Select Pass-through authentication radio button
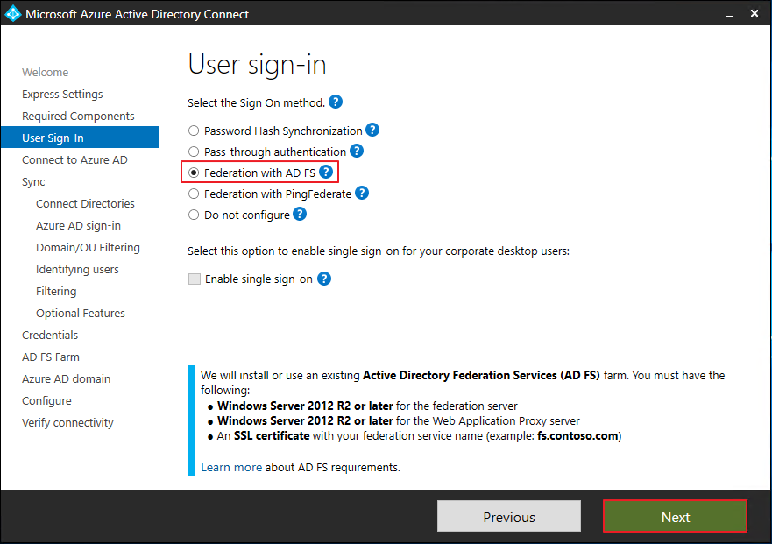Image resolution: width=772 pixels, height=544 pixels. 194,152
